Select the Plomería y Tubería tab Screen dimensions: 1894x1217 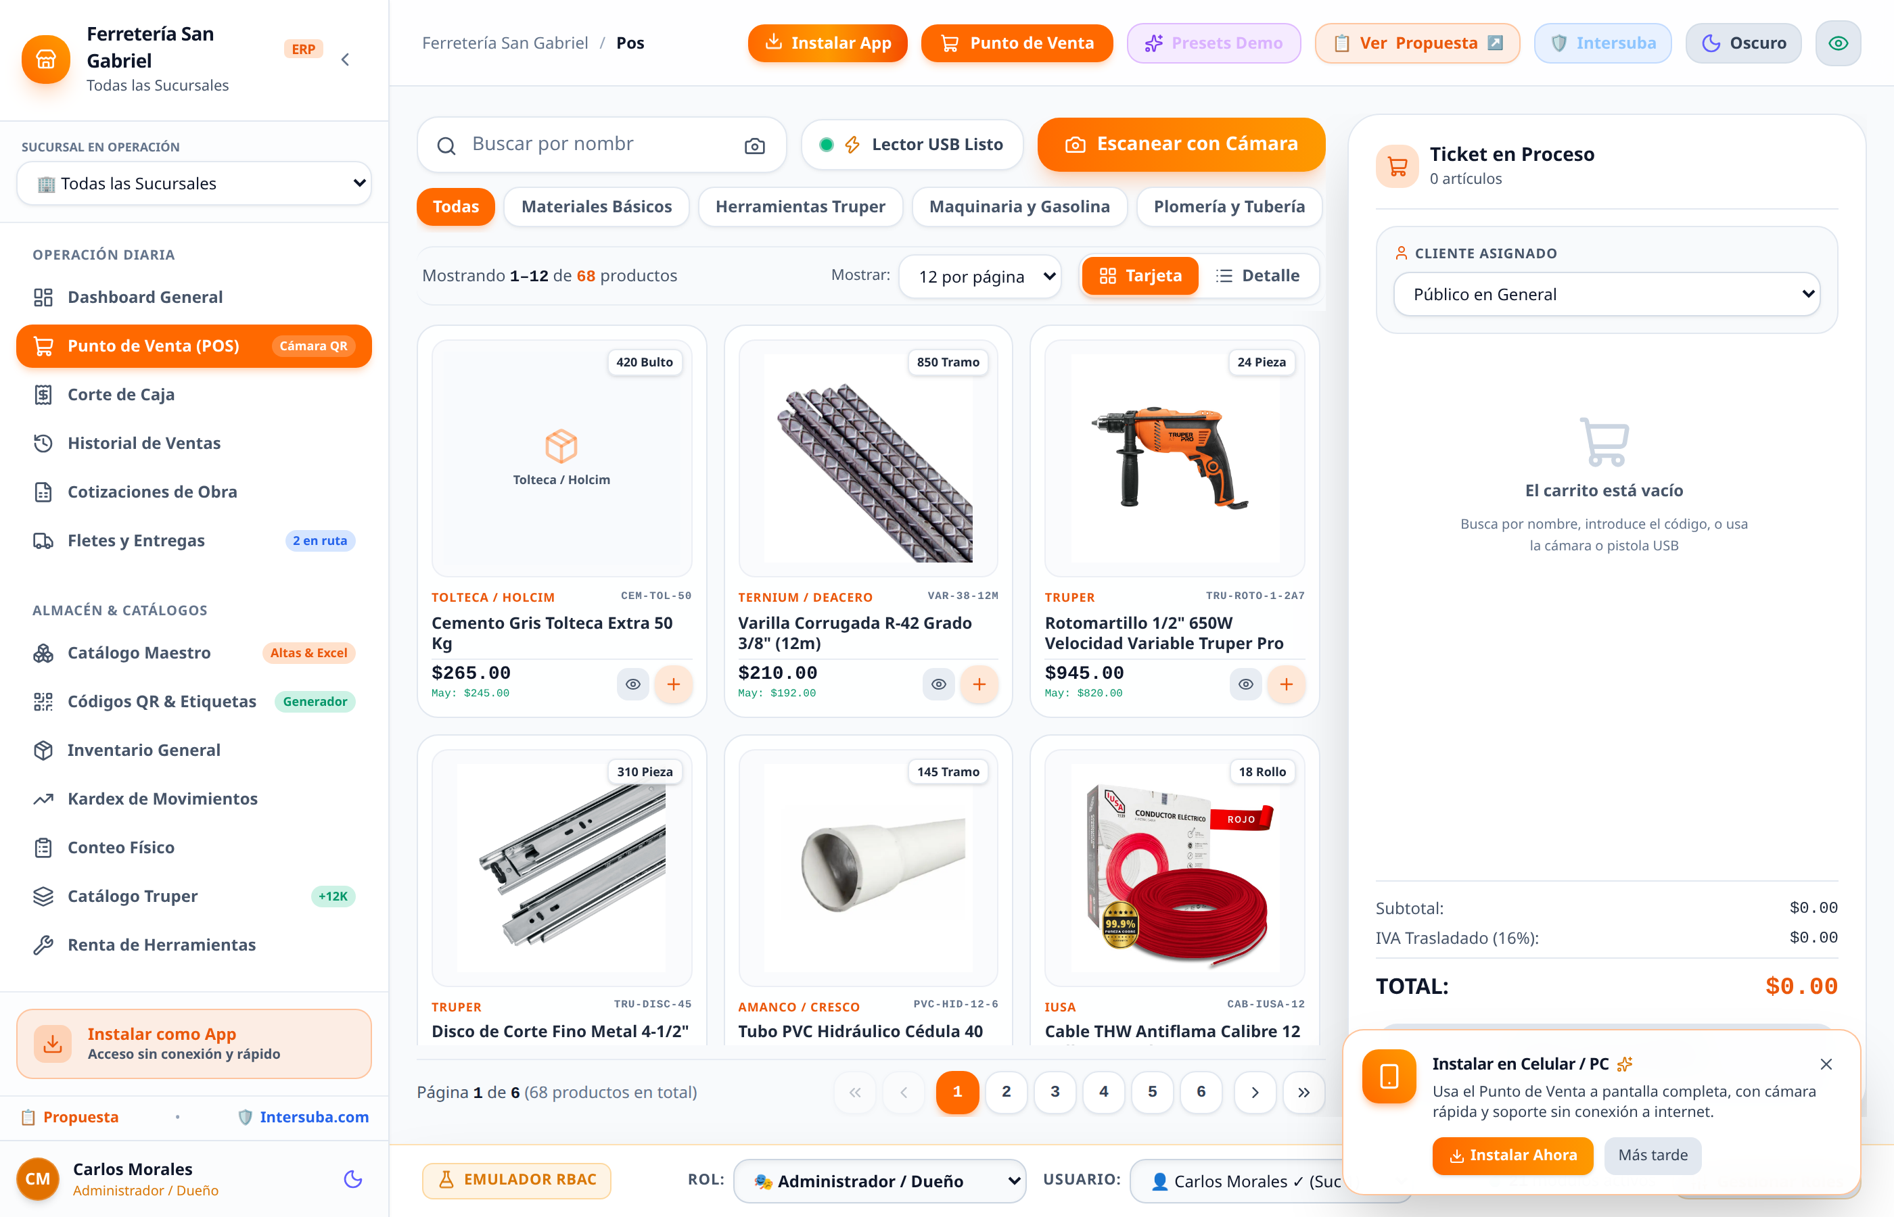click(x=1229, y=207)
